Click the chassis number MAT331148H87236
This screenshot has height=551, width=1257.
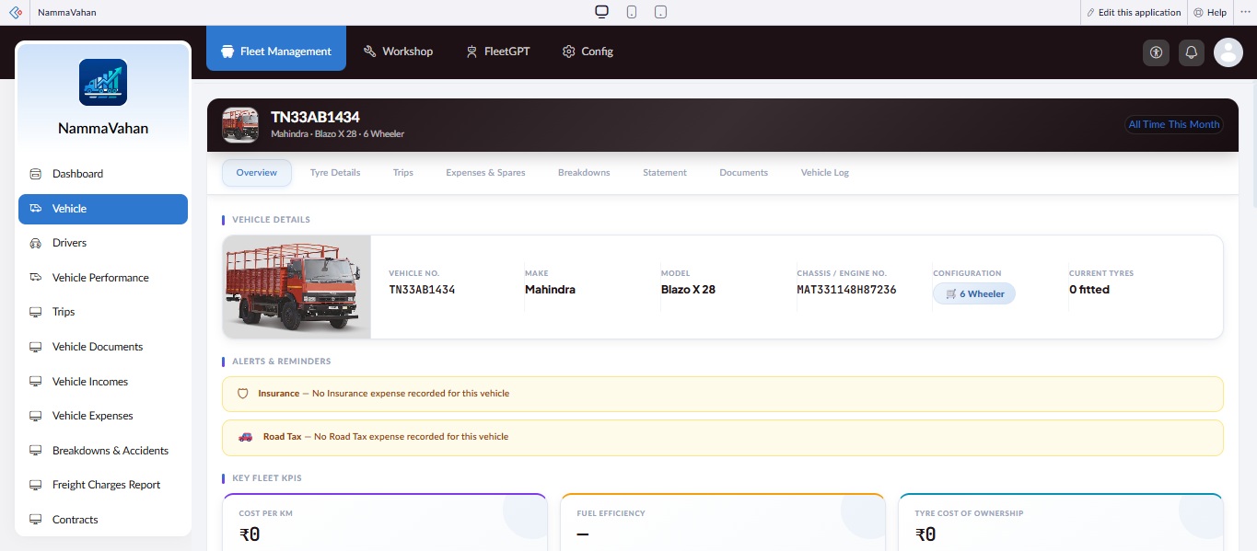point(846,290)
